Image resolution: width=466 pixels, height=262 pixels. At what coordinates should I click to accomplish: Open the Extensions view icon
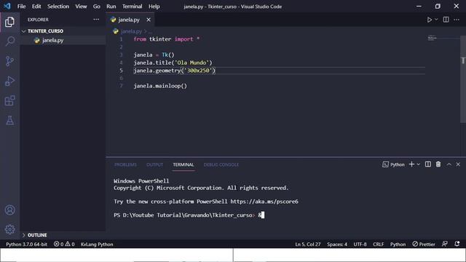click(x=9, y=100)
